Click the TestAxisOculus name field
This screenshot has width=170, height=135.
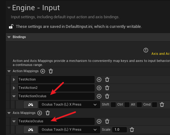point(56,121)
